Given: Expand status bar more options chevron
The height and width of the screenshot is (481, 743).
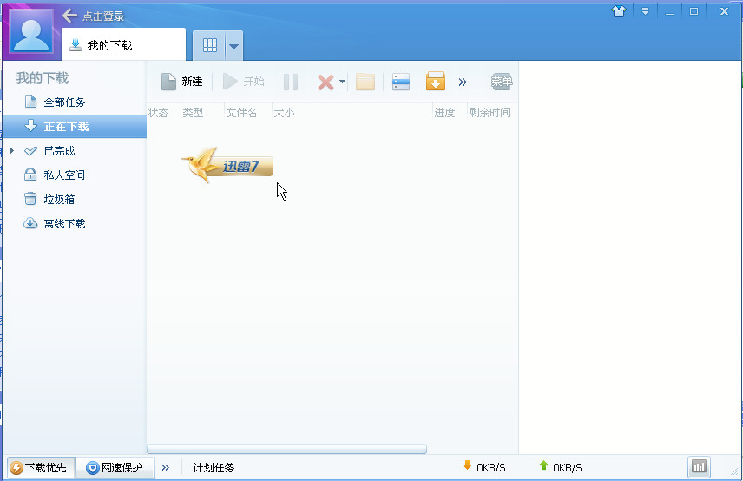Looking at the screenshot, I should tap(166, 468).
